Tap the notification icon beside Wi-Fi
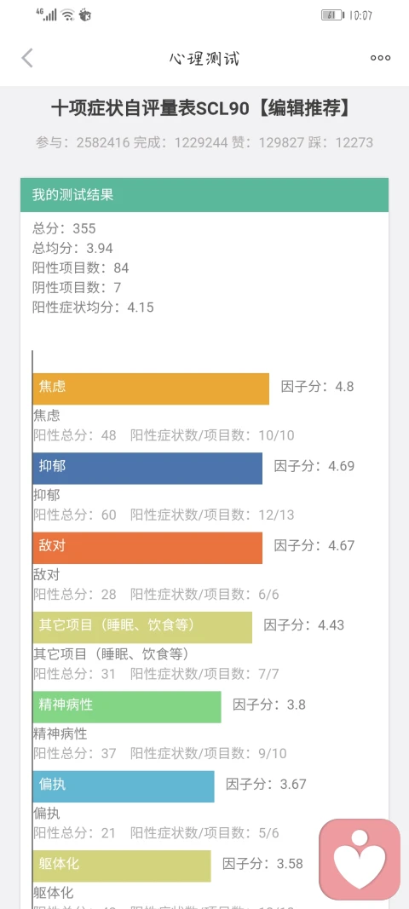The height and width of the screenshot is (909, 409). (84, 15)
